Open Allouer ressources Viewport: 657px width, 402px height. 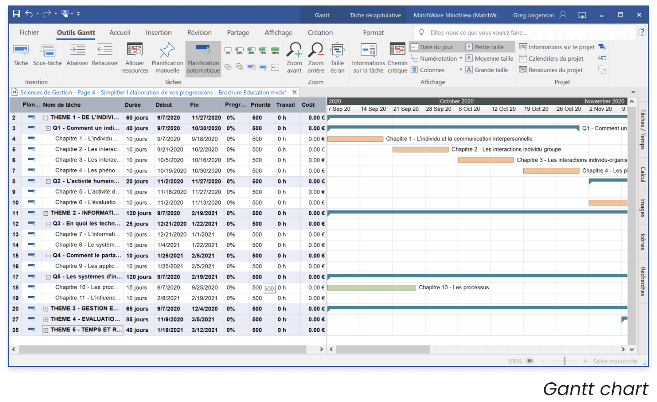point(135,58)
